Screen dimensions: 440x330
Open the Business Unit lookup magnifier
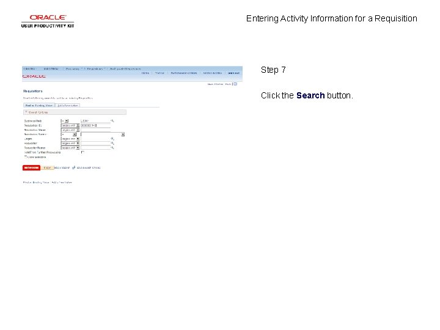(x=112, y=120)
